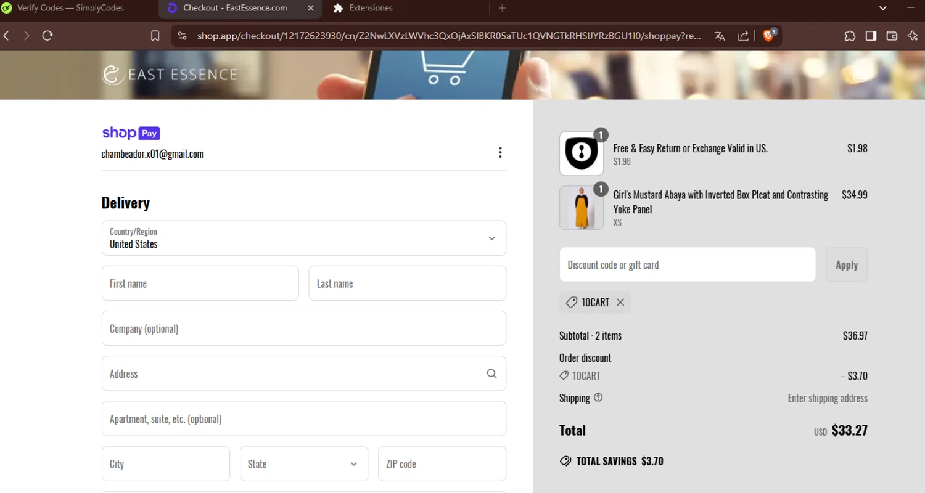Click the Apply discount button

coord(847,264)
